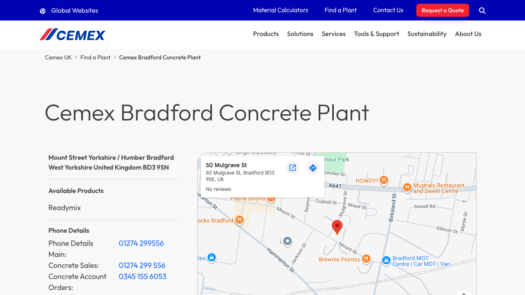Image resolution: width=525 pixels, height=295 pixels.
Task: Click the No reviews text in the map card
Action: [x=218, y=189]
